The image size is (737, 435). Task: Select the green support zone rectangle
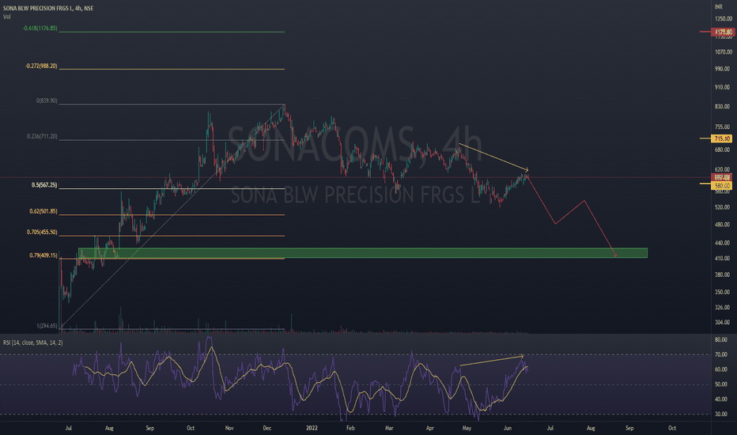pyautogui.click(x=363, y=253)
